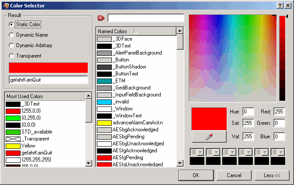294x185 pixels.
Task: Click the Named Colors sort triangle
Action: click(135, 31)
